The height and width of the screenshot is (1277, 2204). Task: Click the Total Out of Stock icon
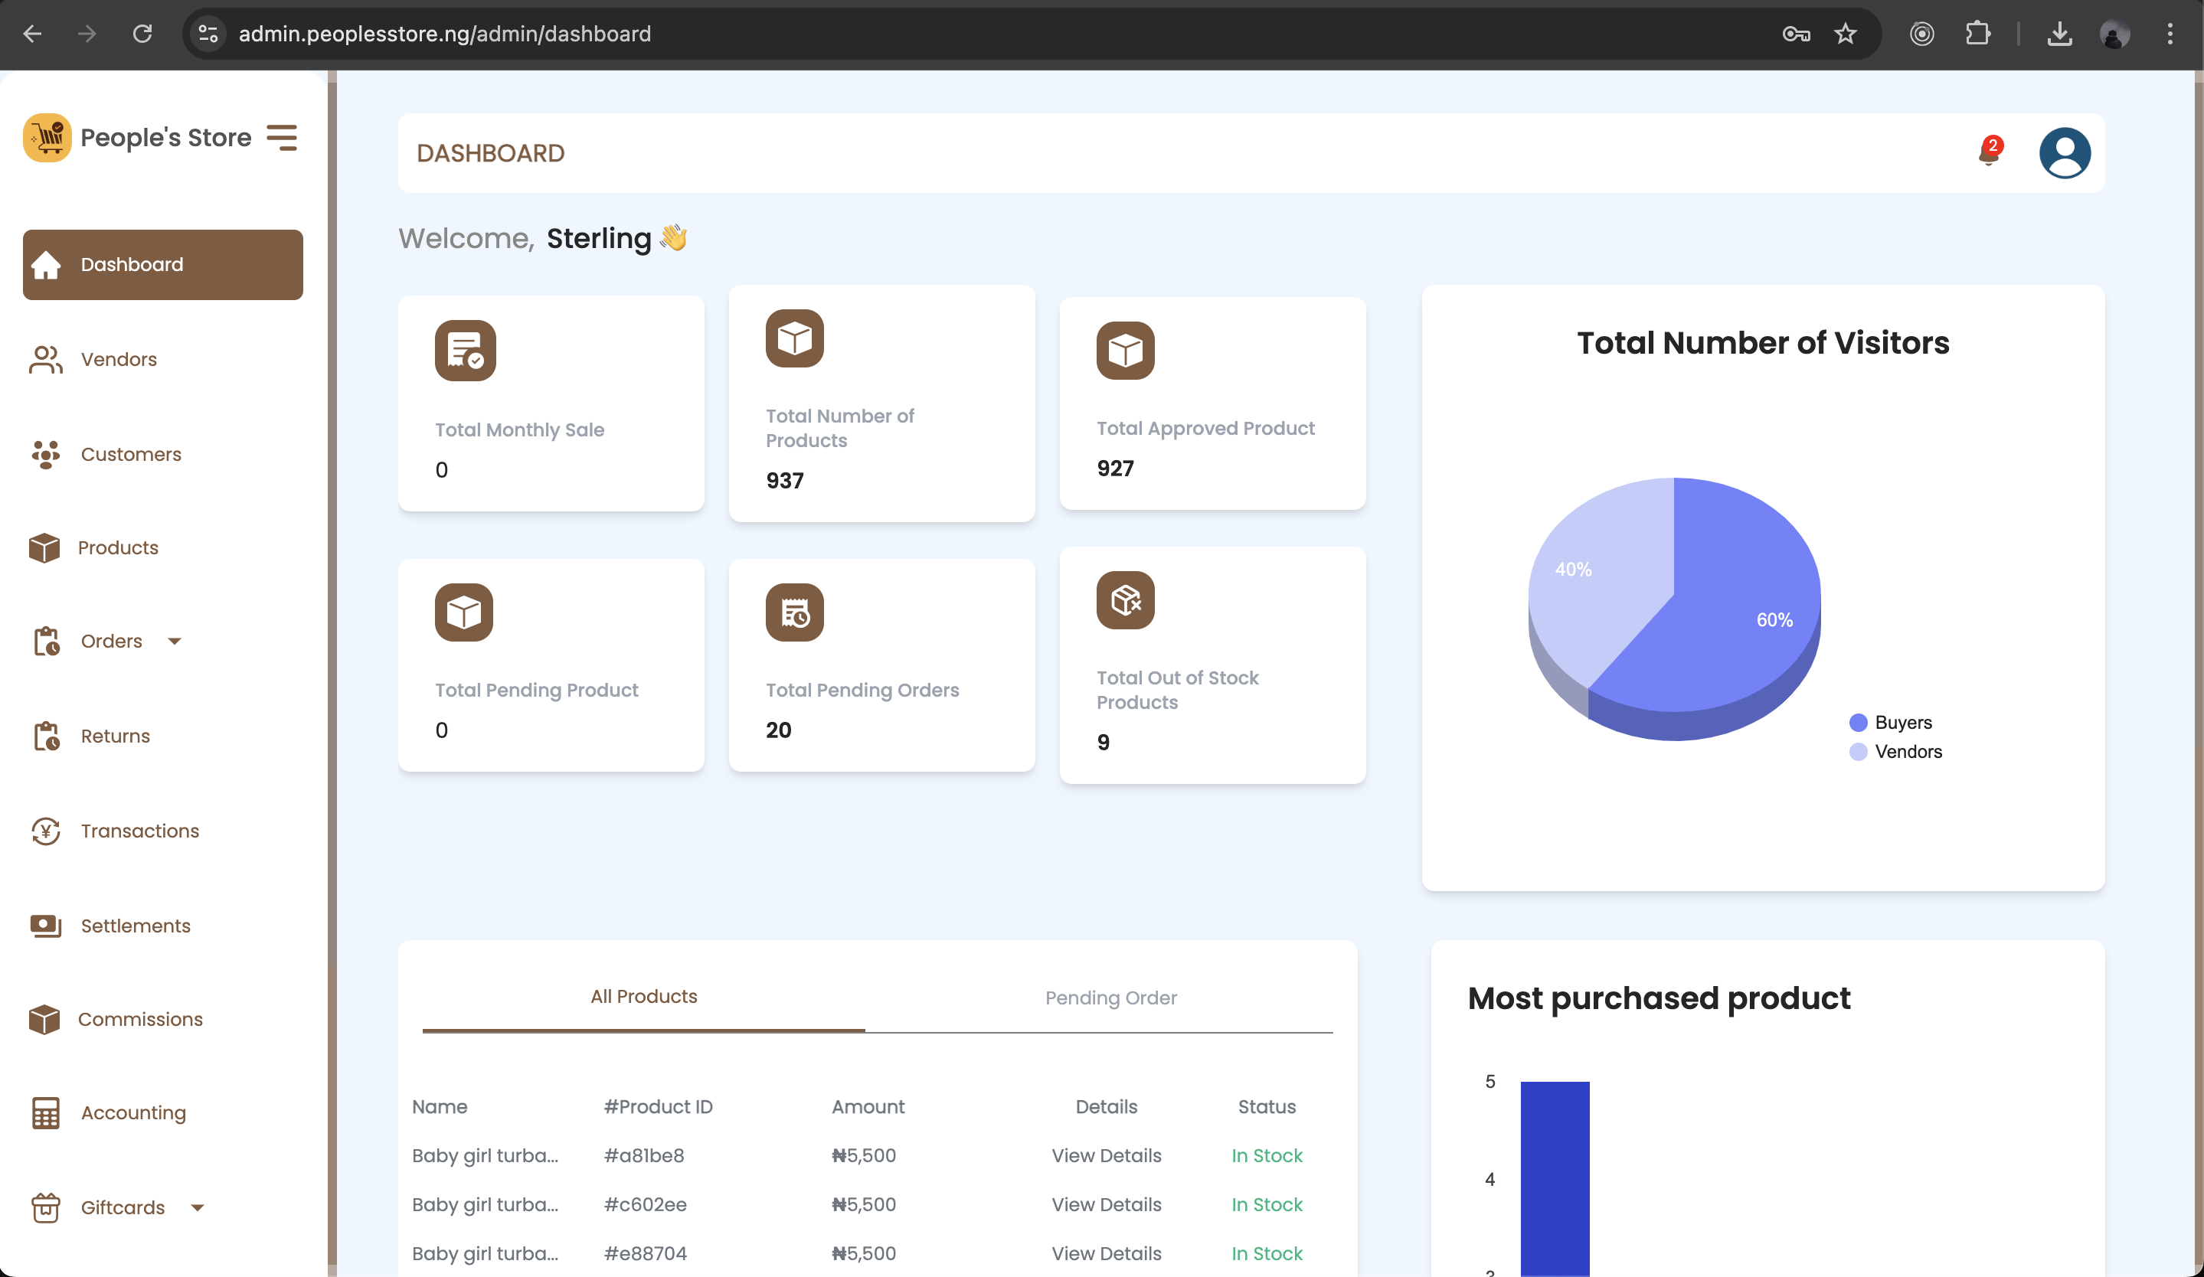point(1125,599)
